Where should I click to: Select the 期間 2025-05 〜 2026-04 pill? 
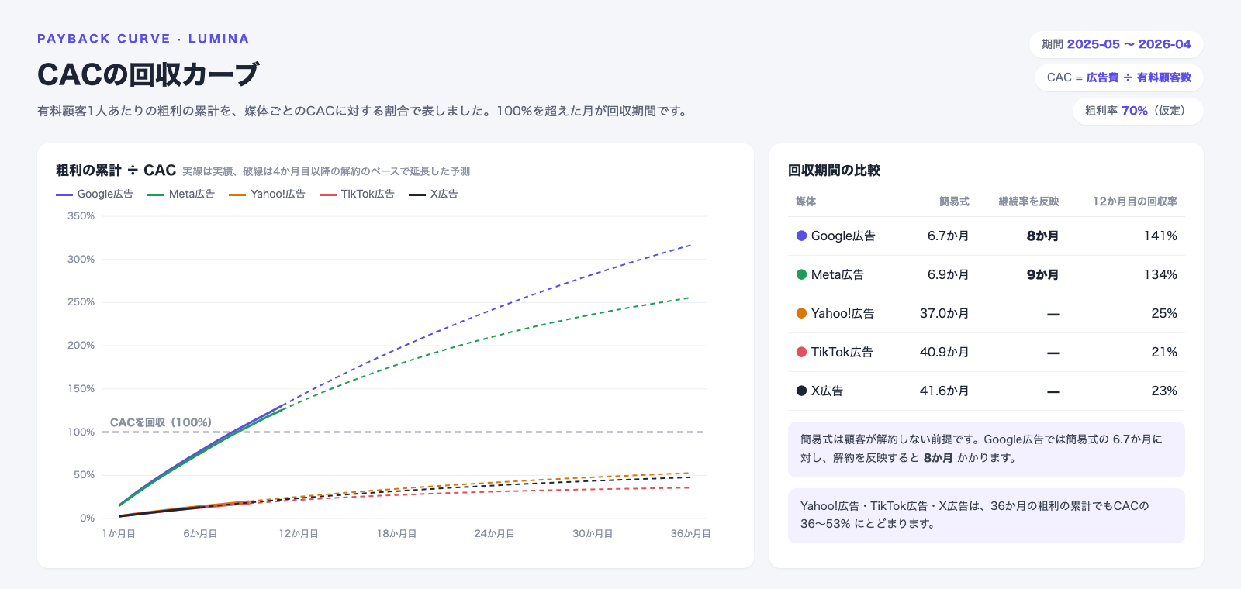[x=1116, y=44]
